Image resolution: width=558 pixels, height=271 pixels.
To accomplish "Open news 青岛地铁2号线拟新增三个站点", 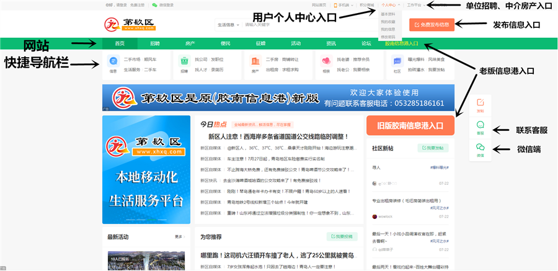I will (267, 202).
